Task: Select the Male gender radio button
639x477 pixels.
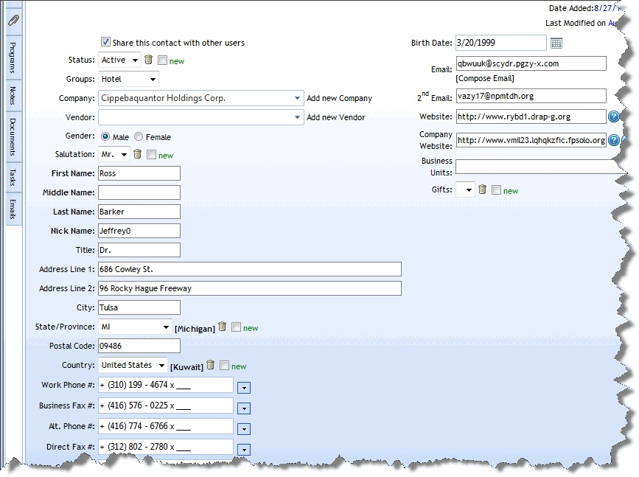Action: [105, 136]
